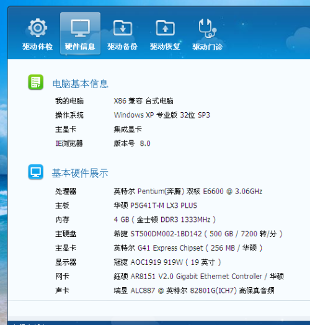Image resolution: width=310 pixels, height=325 pixels.
Task: Switch to the 驱动备份 tab label
Action: click(123, 47)
